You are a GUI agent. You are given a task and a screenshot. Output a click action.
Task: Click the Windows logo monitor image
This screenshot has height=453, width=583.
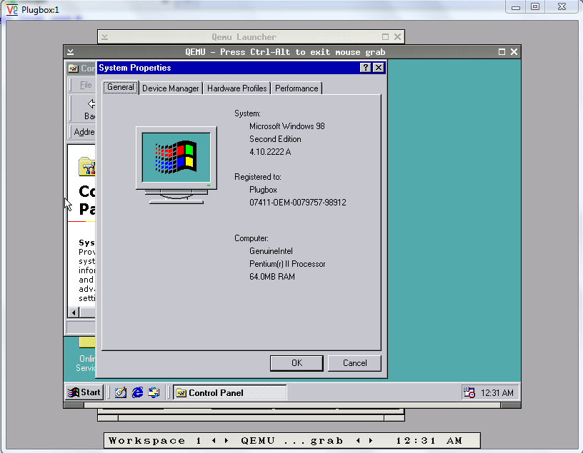[x=176, y=166]
